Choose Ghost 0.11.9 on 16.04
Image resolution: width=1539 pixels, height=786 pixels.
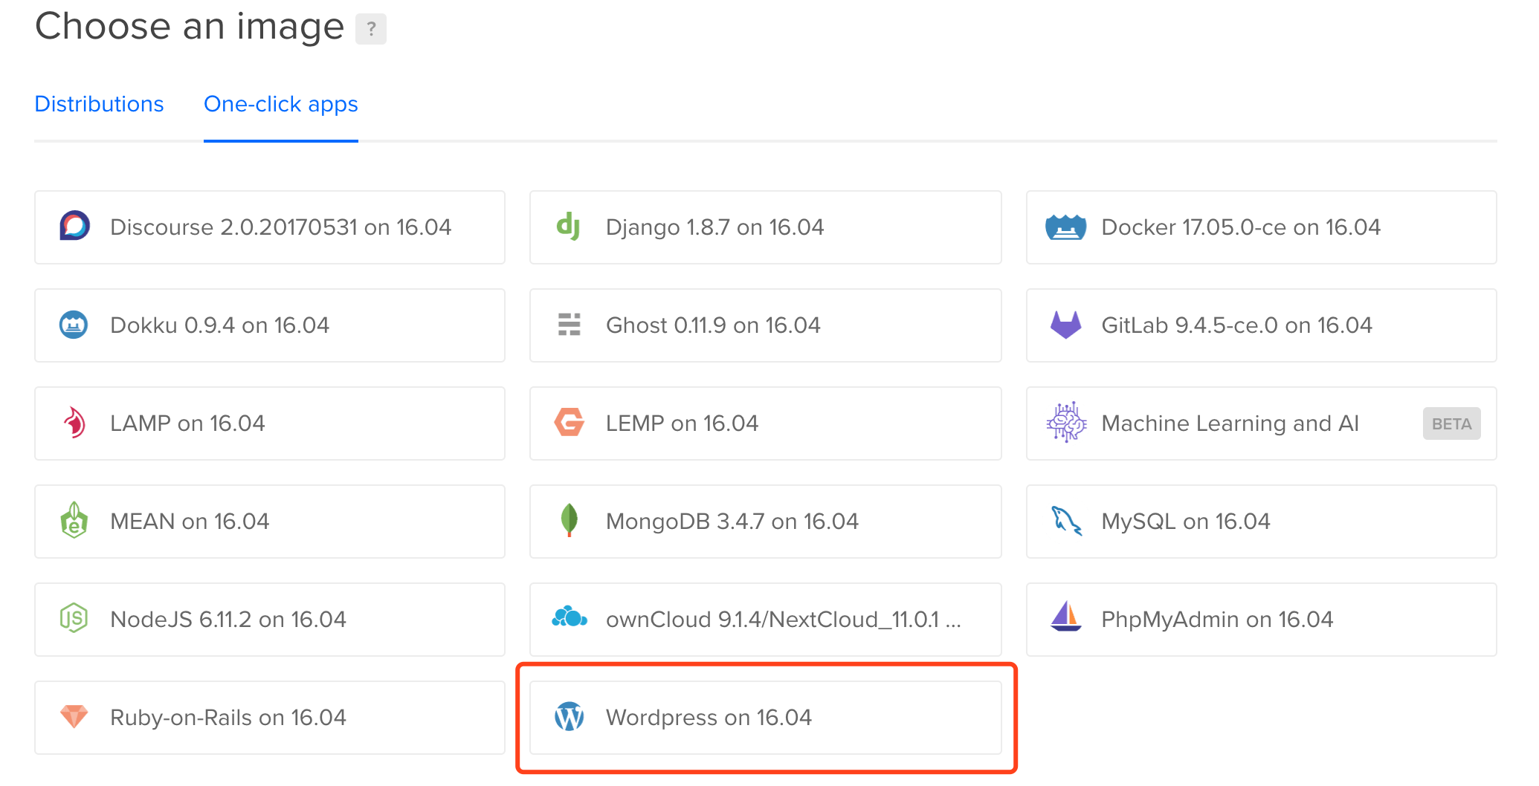click(765, 325)
